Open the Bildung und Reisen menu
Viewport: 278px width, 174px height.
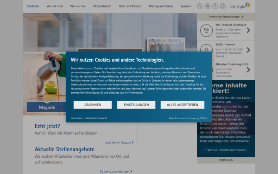(x=161, y=6)
